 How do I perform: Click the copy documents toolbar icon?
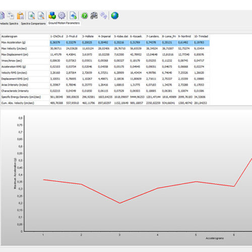[11, 16]
